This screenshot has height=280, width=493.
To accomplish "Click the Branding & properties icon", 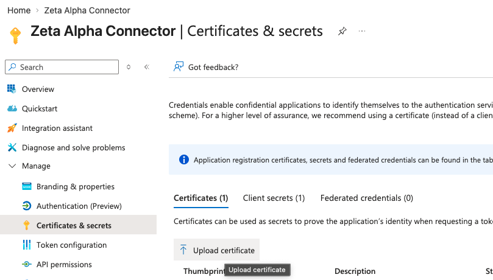I will (27, 186).
